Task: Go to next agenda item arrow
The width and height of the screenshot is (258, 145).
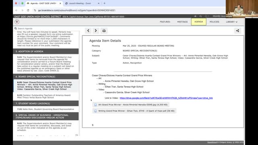Action: coord(96,31)
